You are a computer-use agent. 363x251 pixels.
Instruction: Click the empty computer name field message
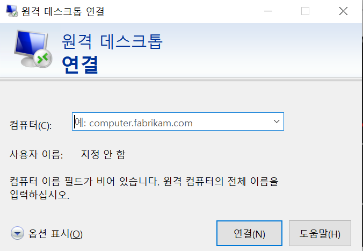click(x=144, y=188)
